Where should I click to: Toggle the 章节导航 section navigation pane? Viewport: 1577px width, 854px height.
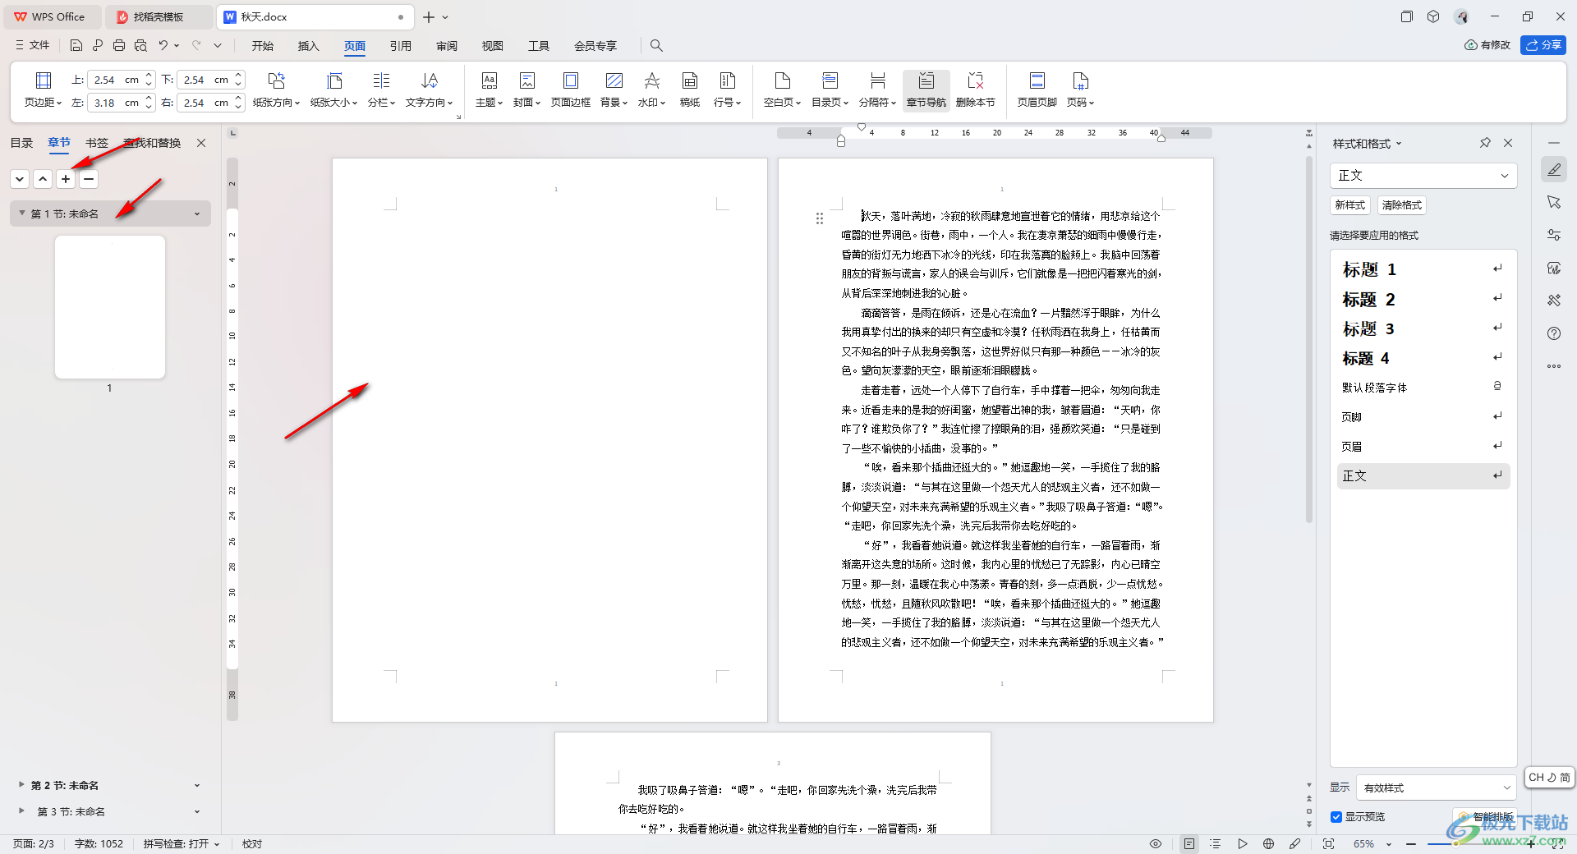[926, 89]
